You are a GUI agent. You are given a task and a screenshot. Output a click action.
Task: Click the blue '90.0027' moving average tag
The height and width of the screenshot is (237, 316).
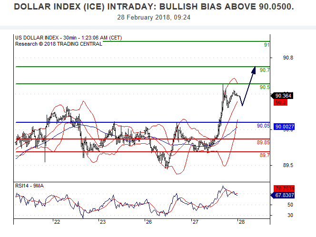(x=284, y=127)
